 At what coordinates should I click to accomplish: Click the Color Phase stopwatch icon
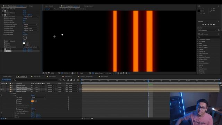(5, 34)
